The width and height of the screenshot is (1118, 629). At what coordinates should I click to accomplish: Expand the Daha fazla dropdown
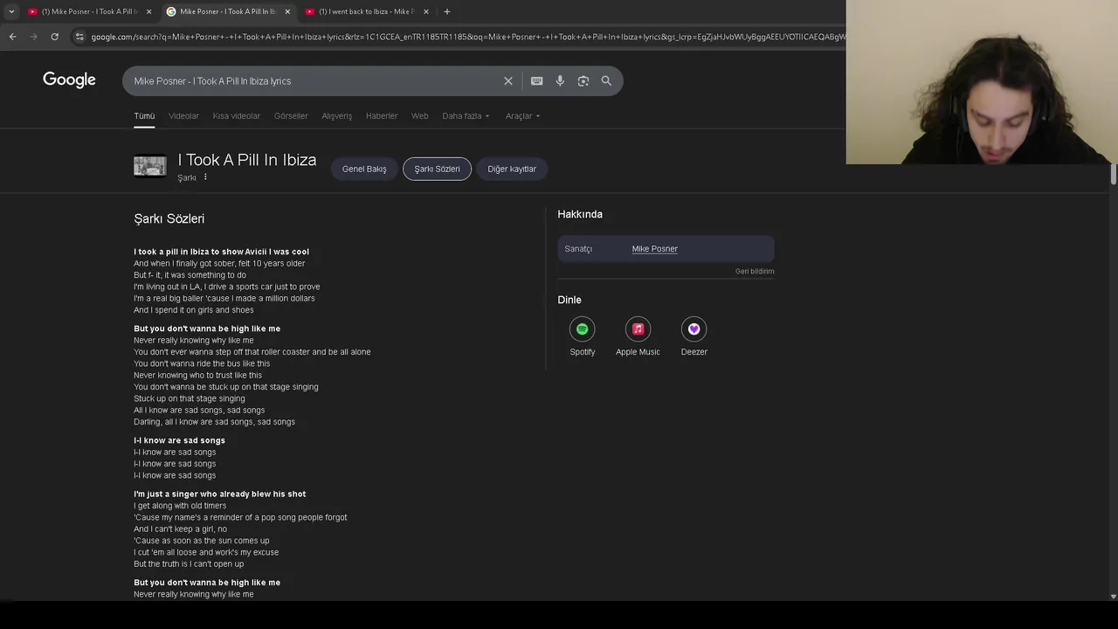[466, 115]
